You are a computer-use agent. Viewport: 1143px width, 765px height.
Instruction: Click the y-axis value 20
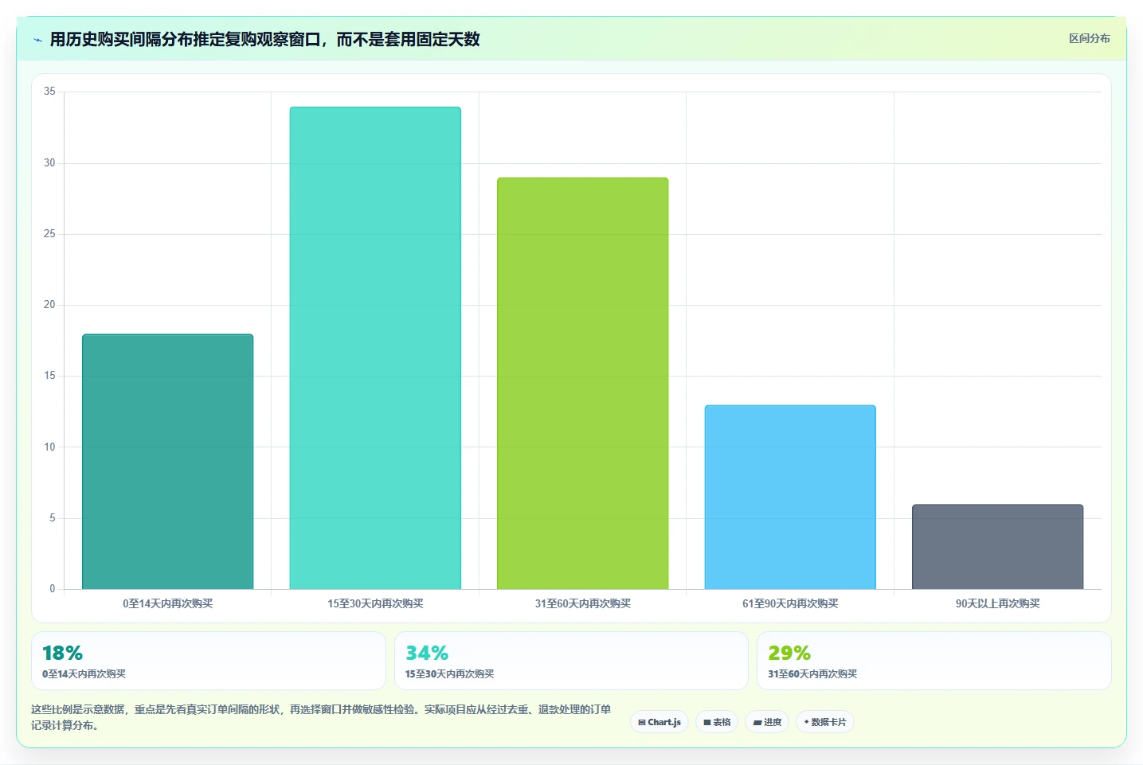click(49, 305)
